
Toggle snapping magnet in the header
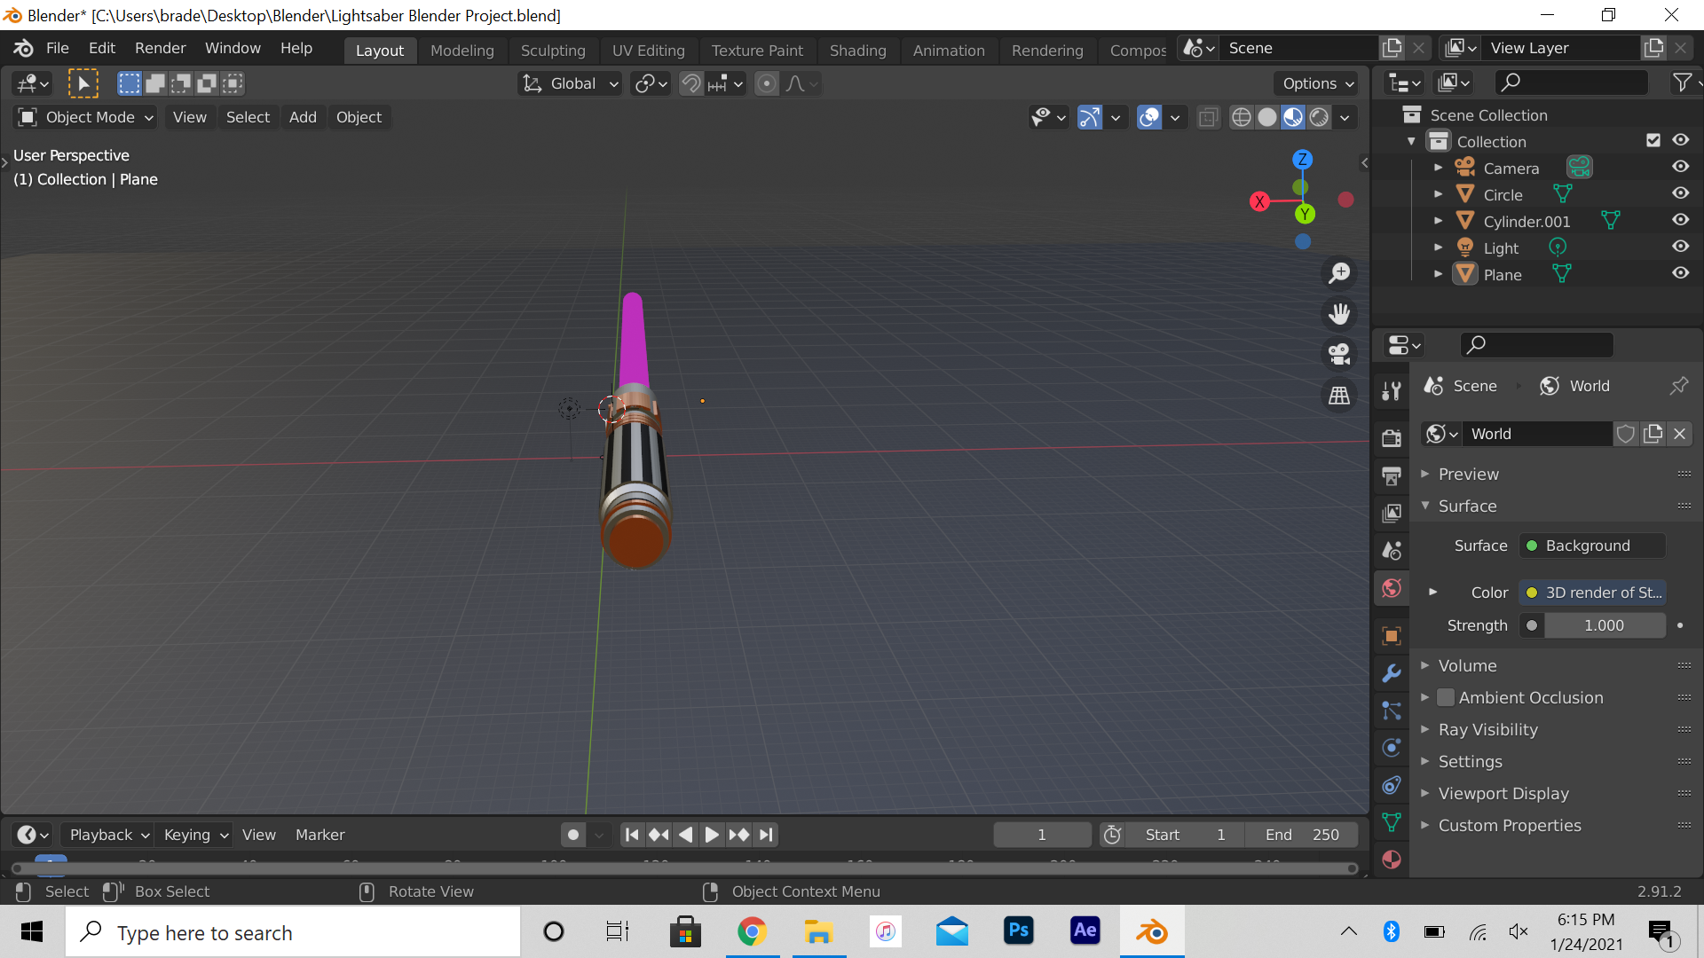[x=690, y=83]
